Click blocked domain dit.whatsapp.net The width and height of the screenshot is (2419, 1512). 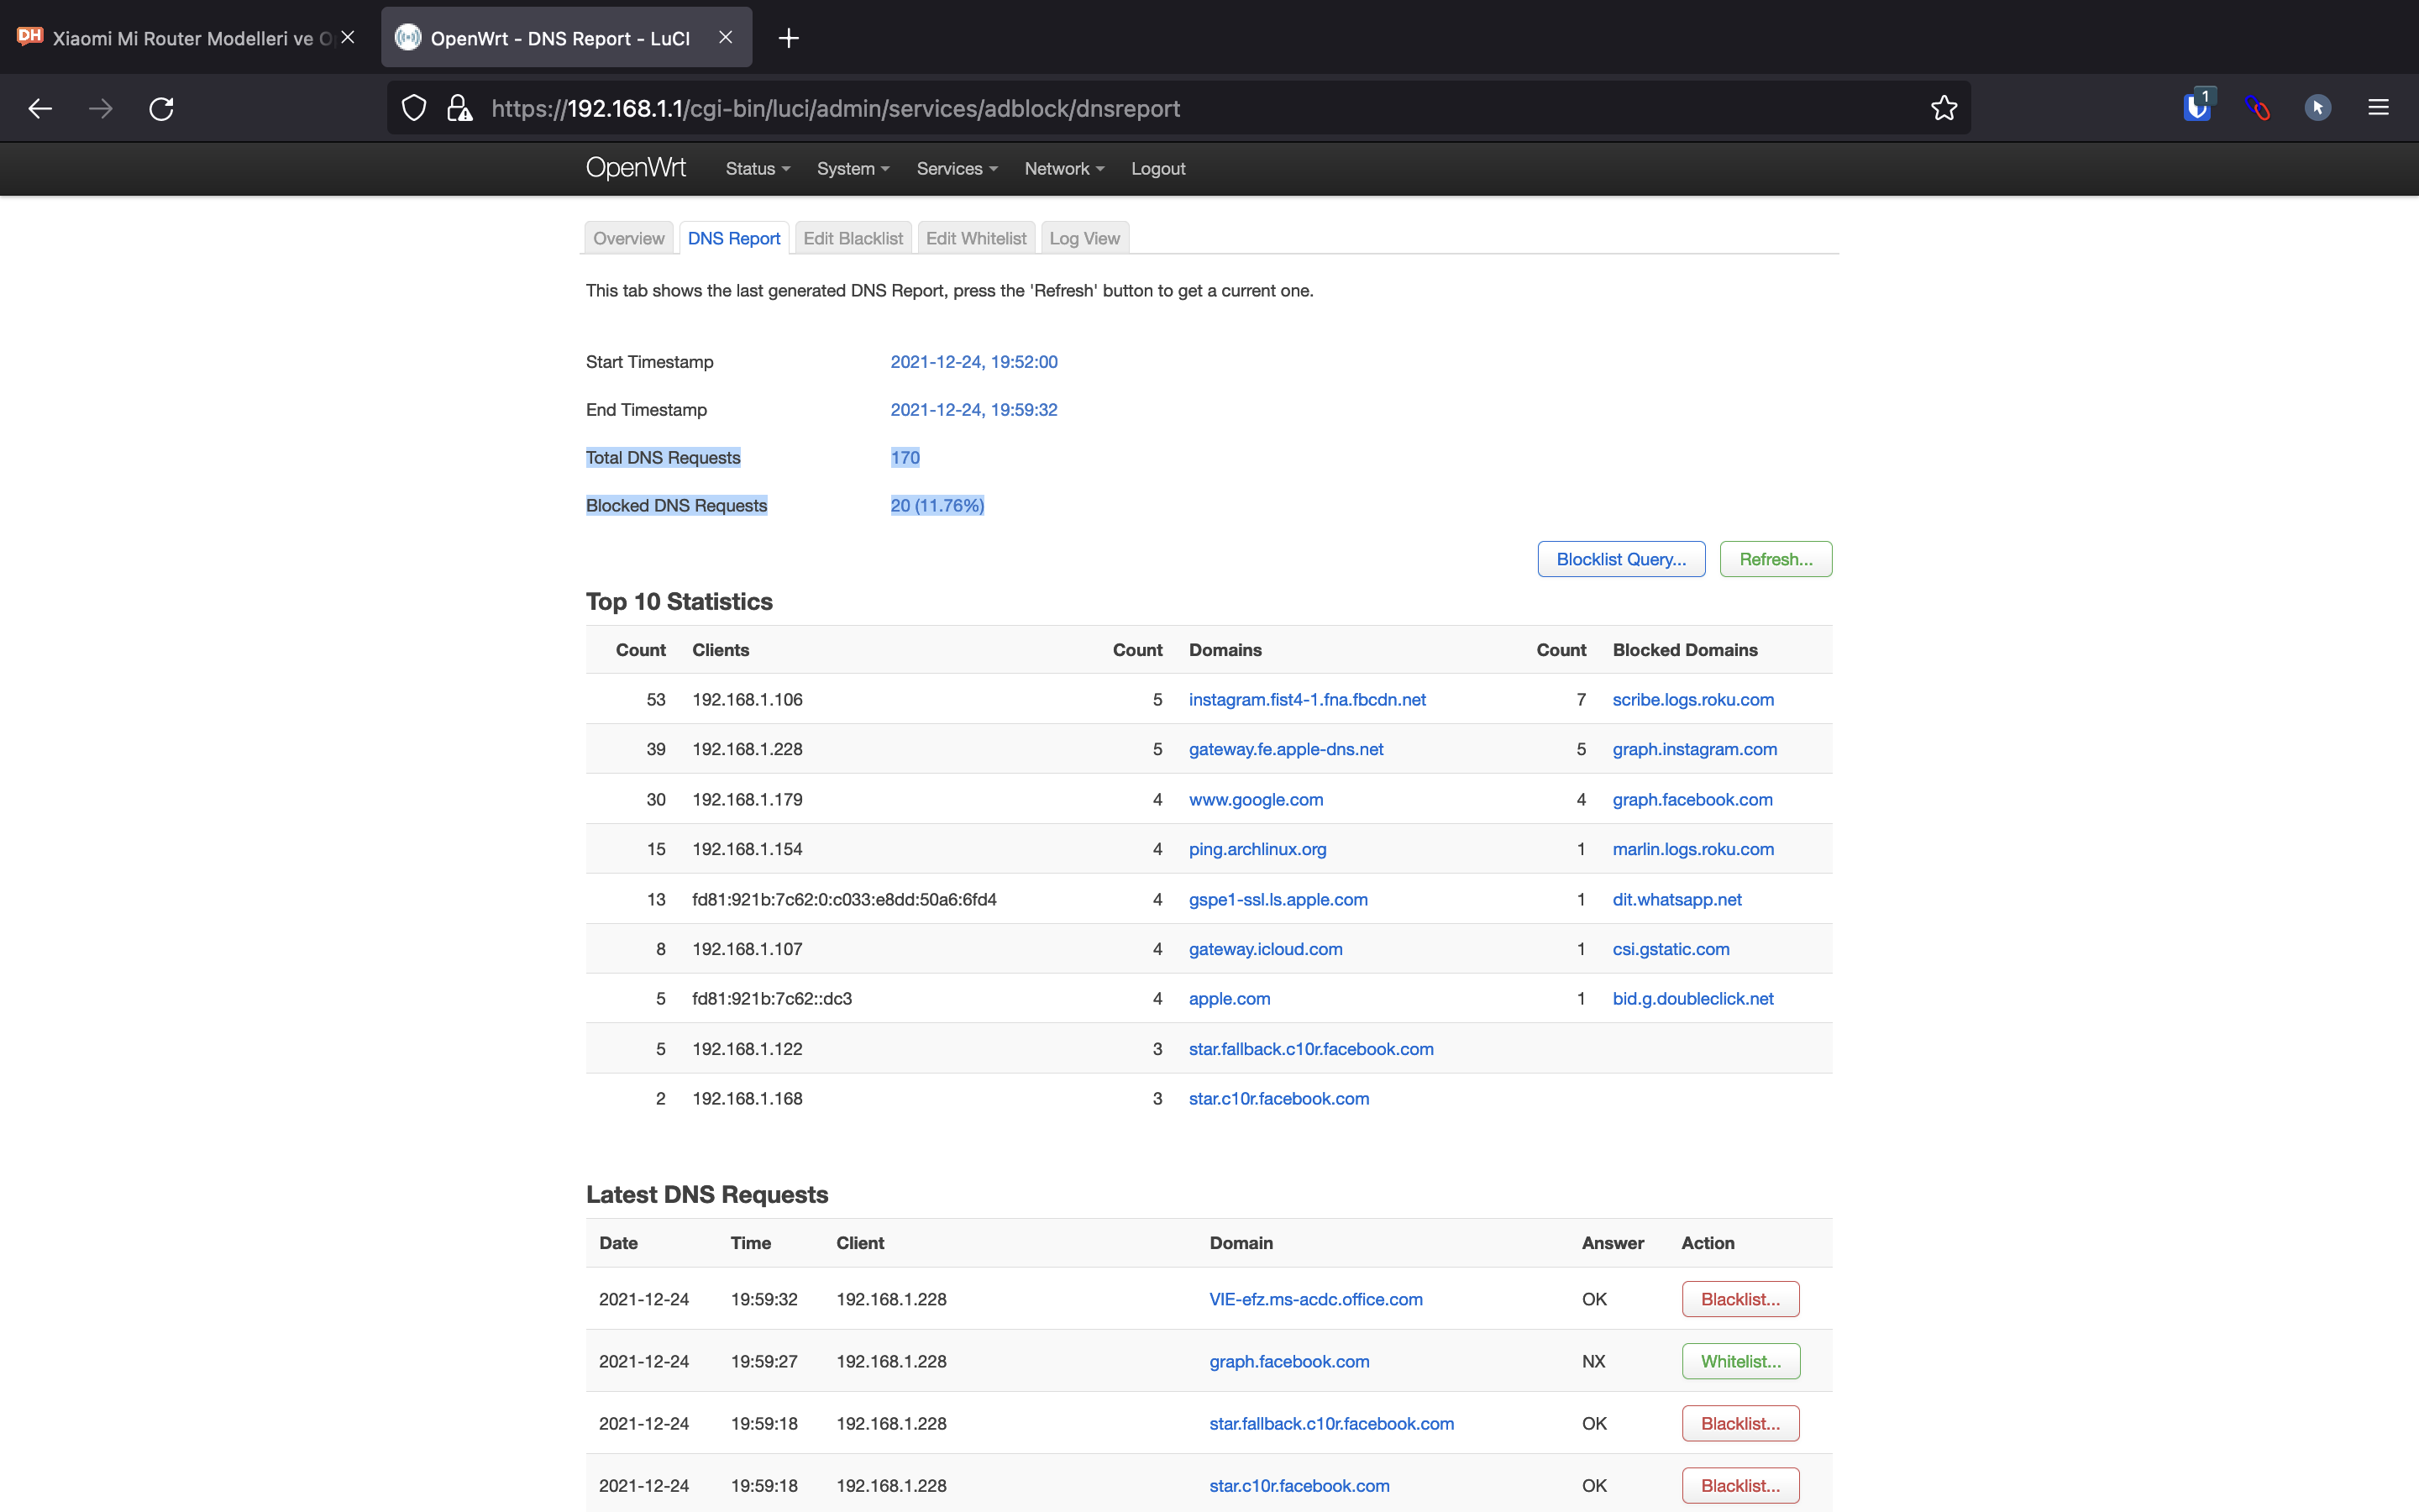[x=1677, y=899]
